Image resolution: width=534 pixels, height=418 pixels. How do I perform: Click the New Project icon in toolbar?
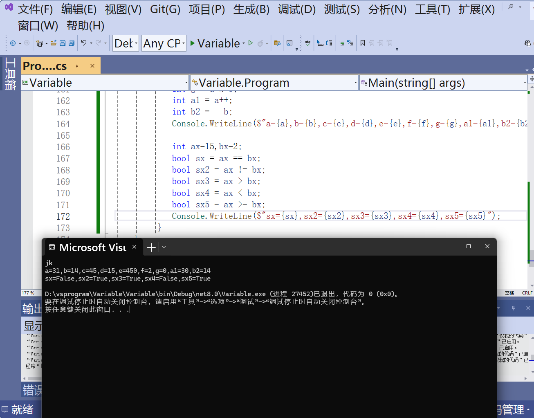[x=39, y=43]
